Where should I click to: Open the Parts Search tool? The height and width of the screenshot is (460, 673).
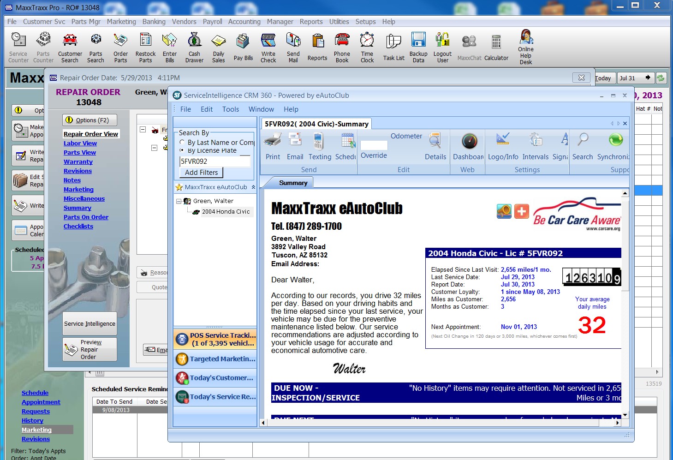(95, 48)
